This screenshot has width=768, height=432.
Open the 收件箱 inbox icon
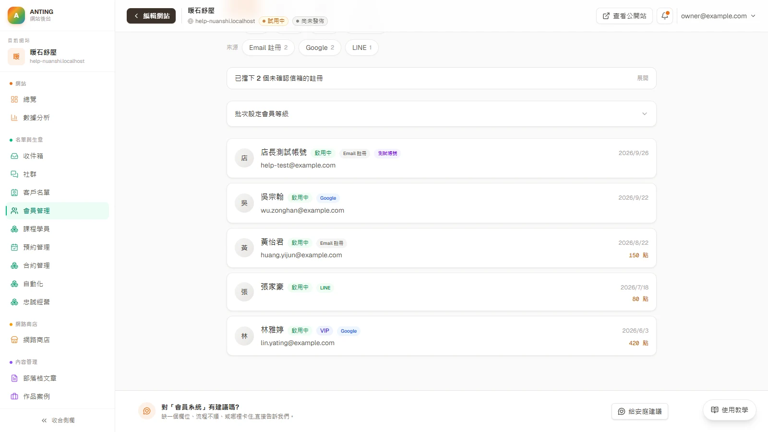point(14,156)
